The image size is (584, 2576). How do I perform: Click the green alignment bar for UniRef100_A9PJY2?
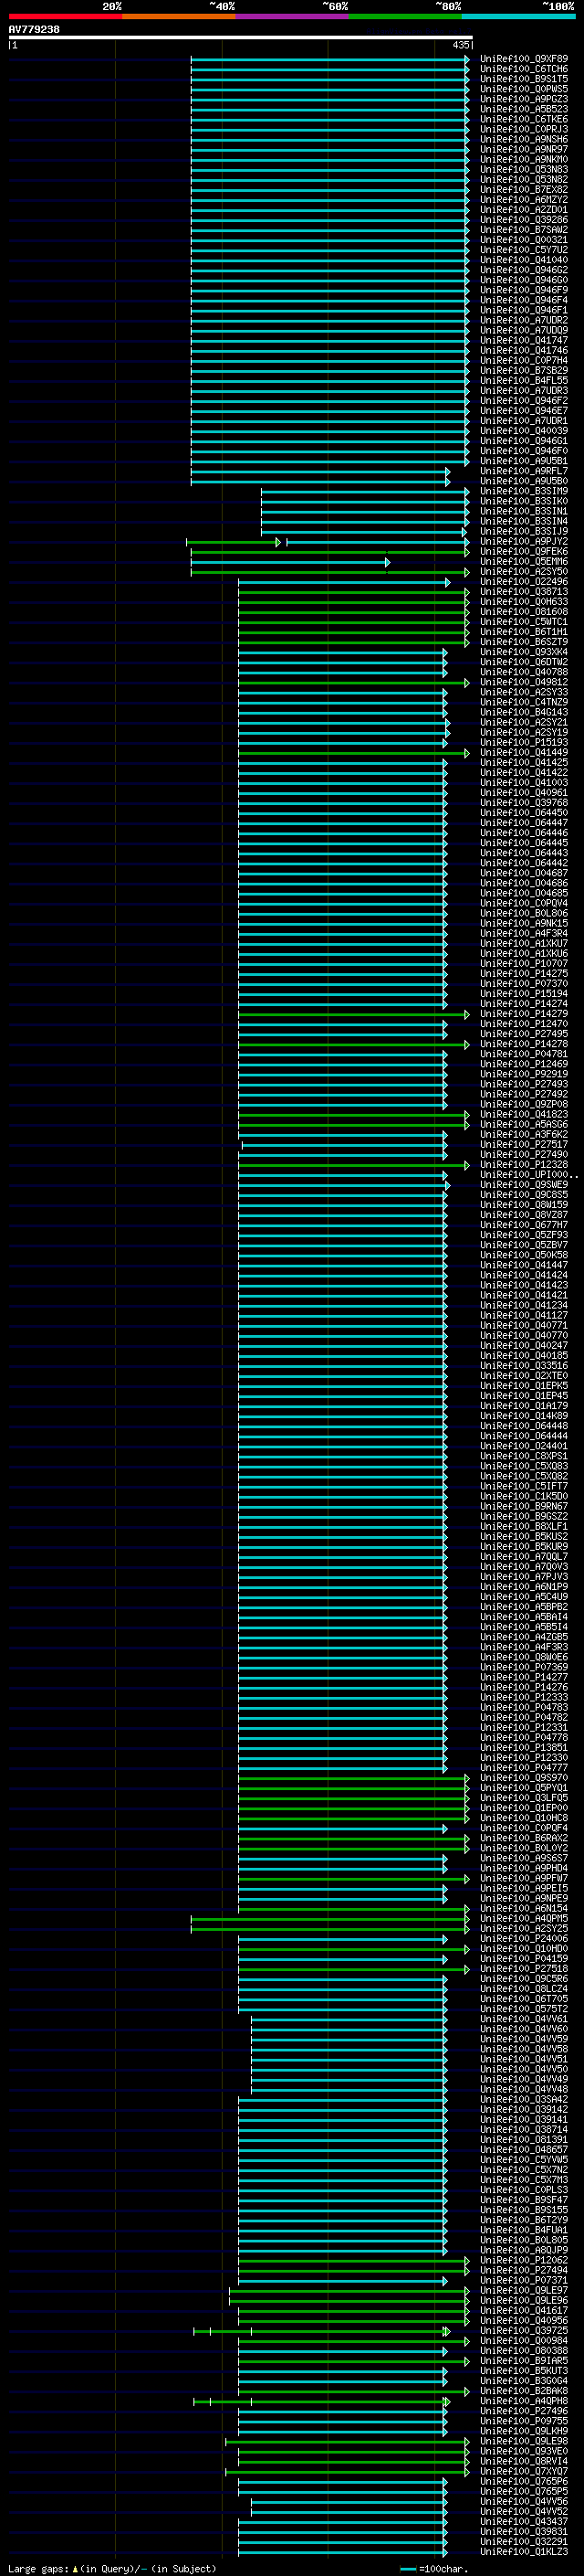coord(234,542)
